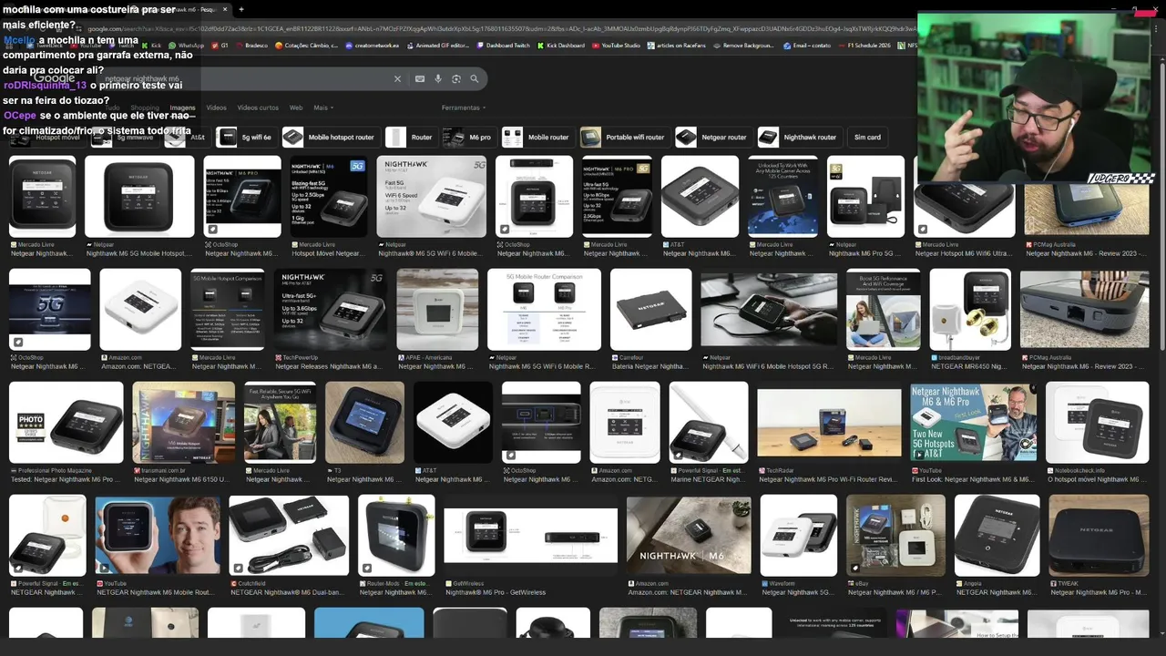
Task: Open the Cotações Câmbio bookmark
Action: pos(306,45)
